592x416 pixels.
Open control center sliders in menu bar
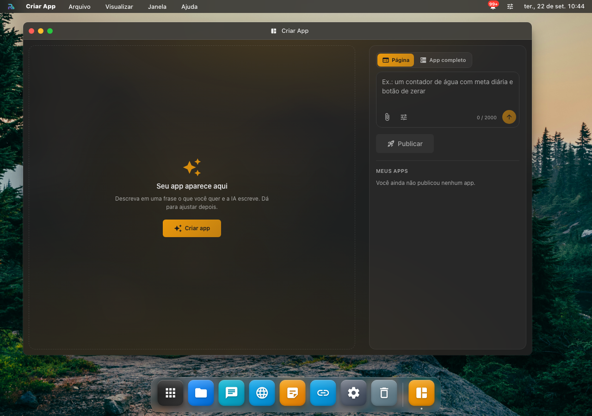(510, 6)
